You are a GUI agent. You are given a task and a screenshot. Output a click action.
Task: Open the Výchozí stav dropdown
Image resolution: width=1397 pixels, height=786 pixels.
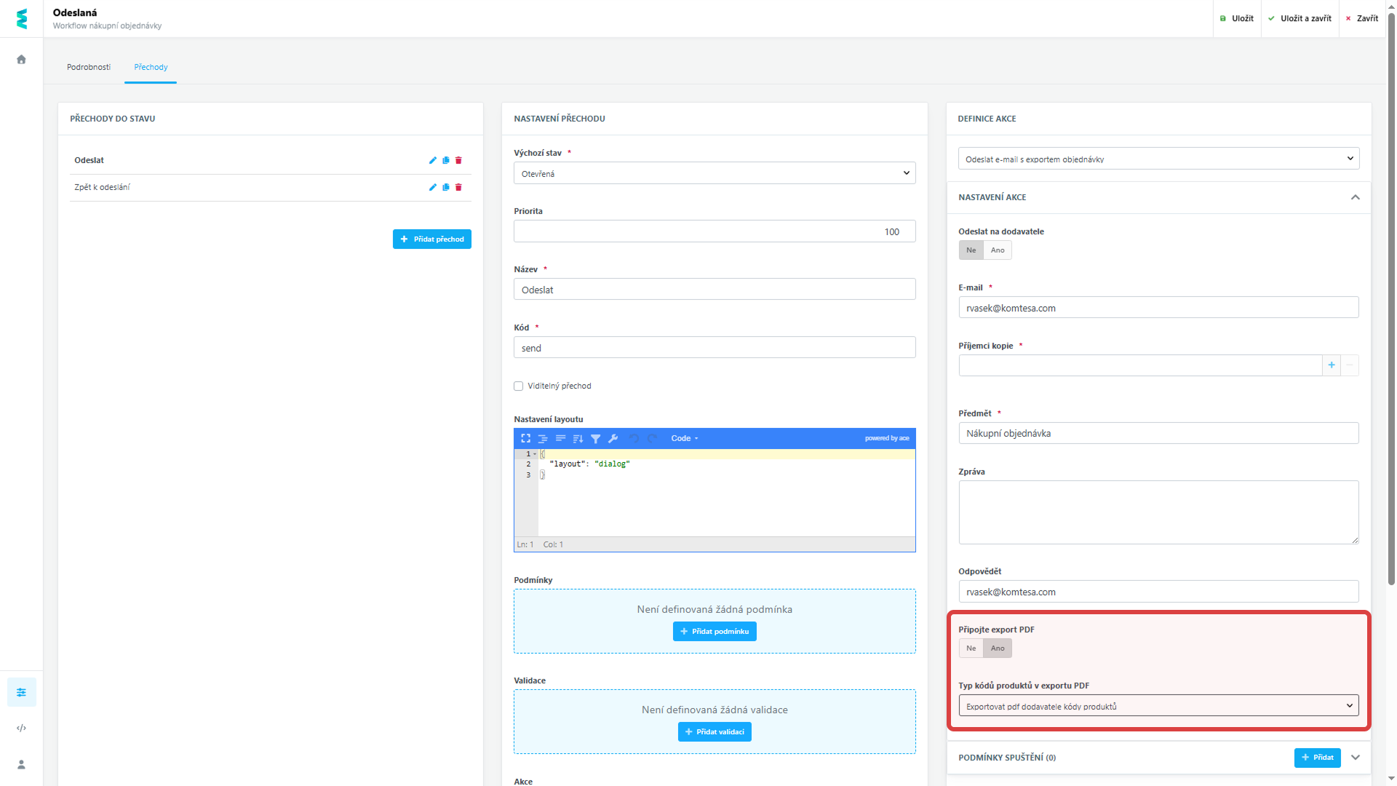(715, 172)
